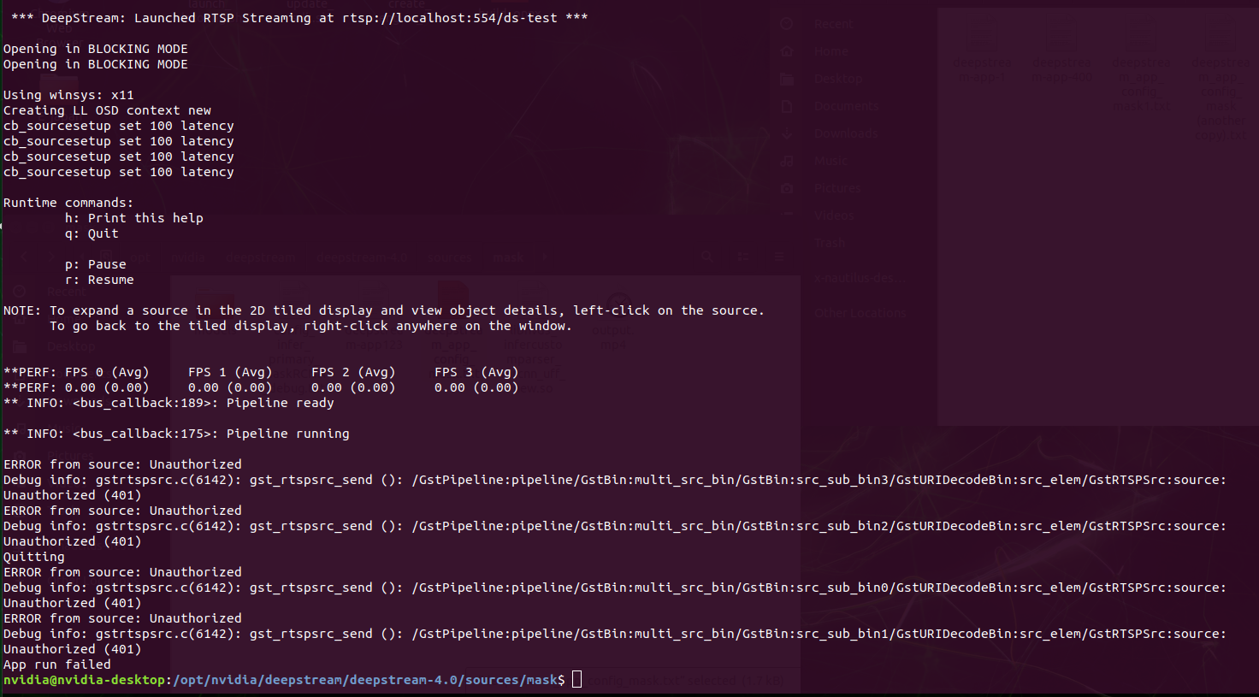1259x697 pixels.
Task: Click the 'FPS 3 (Avg)' column header
Action: [476, 372]
